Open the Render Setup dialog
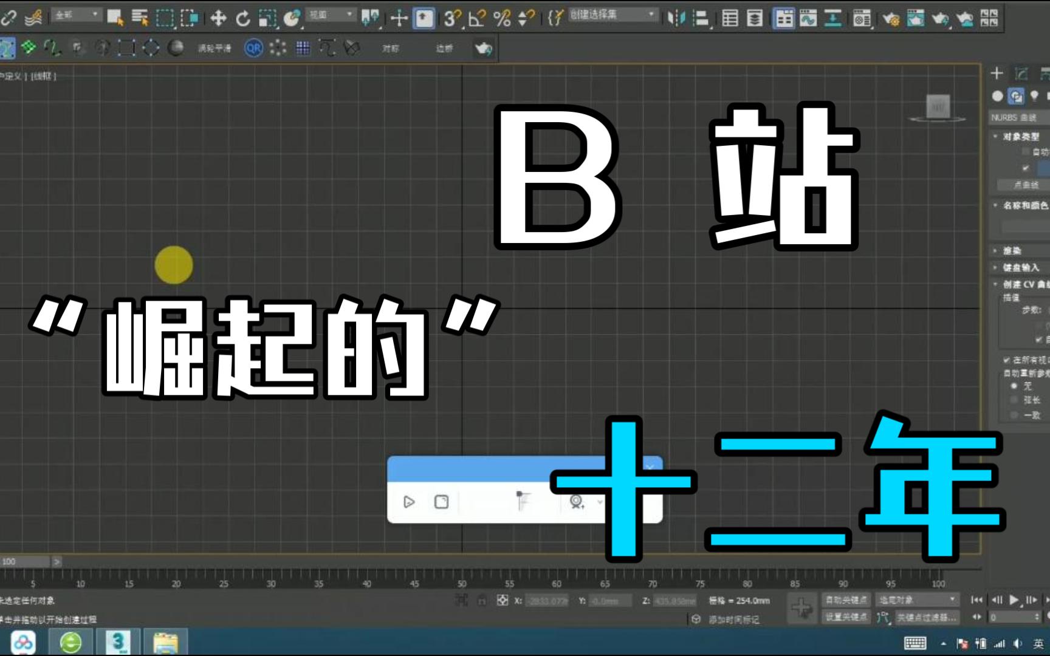Image resolution: width=1050 pixels, height=656 pixels. [891, 18]
